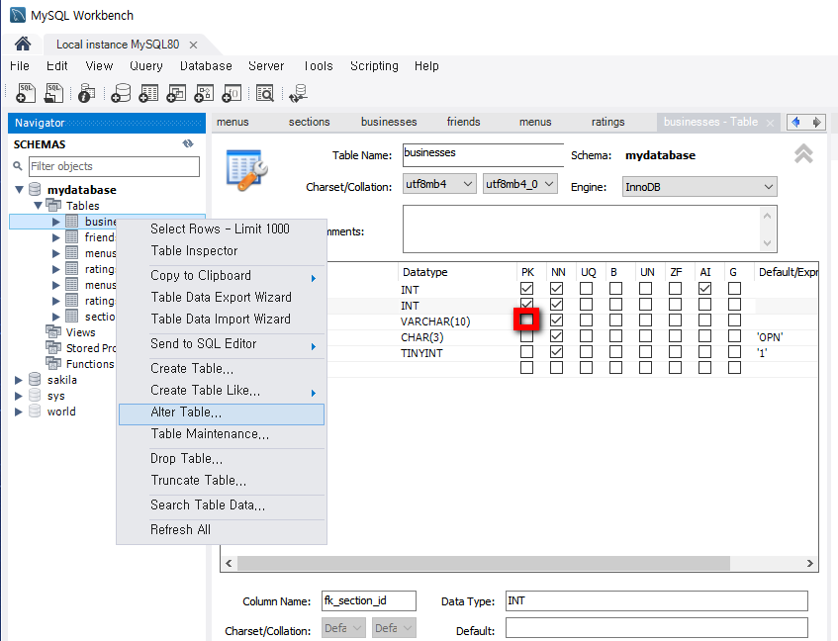Open the utf8mb4 charset dropdown

(439, 184)
